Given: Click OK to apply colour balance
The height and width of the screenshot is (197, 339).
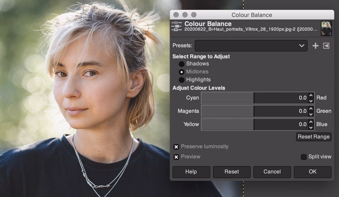Looking at the screenshot, I should coord(312,172).
